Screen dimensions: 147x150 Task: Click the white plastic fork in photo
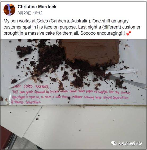122,72
